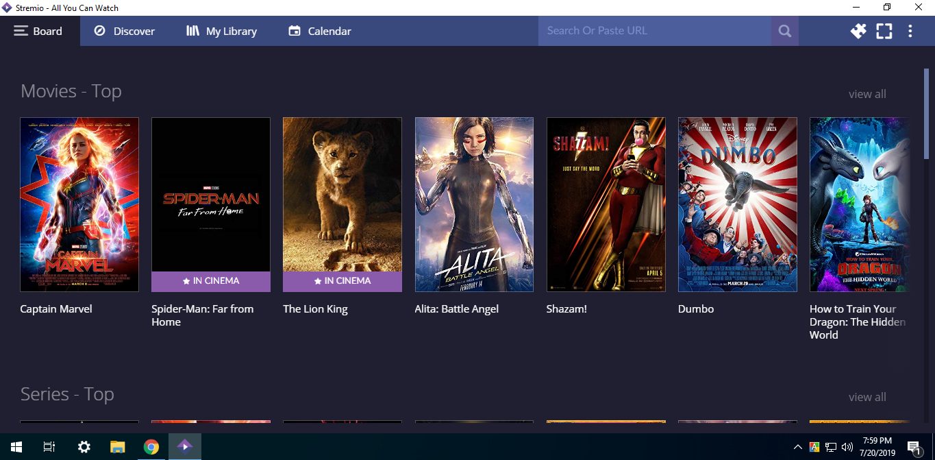Image resolution: width=935 pixels, height=460 pixels.
Task: Open the Board hamburger menu icon
Action: [21, 31]
